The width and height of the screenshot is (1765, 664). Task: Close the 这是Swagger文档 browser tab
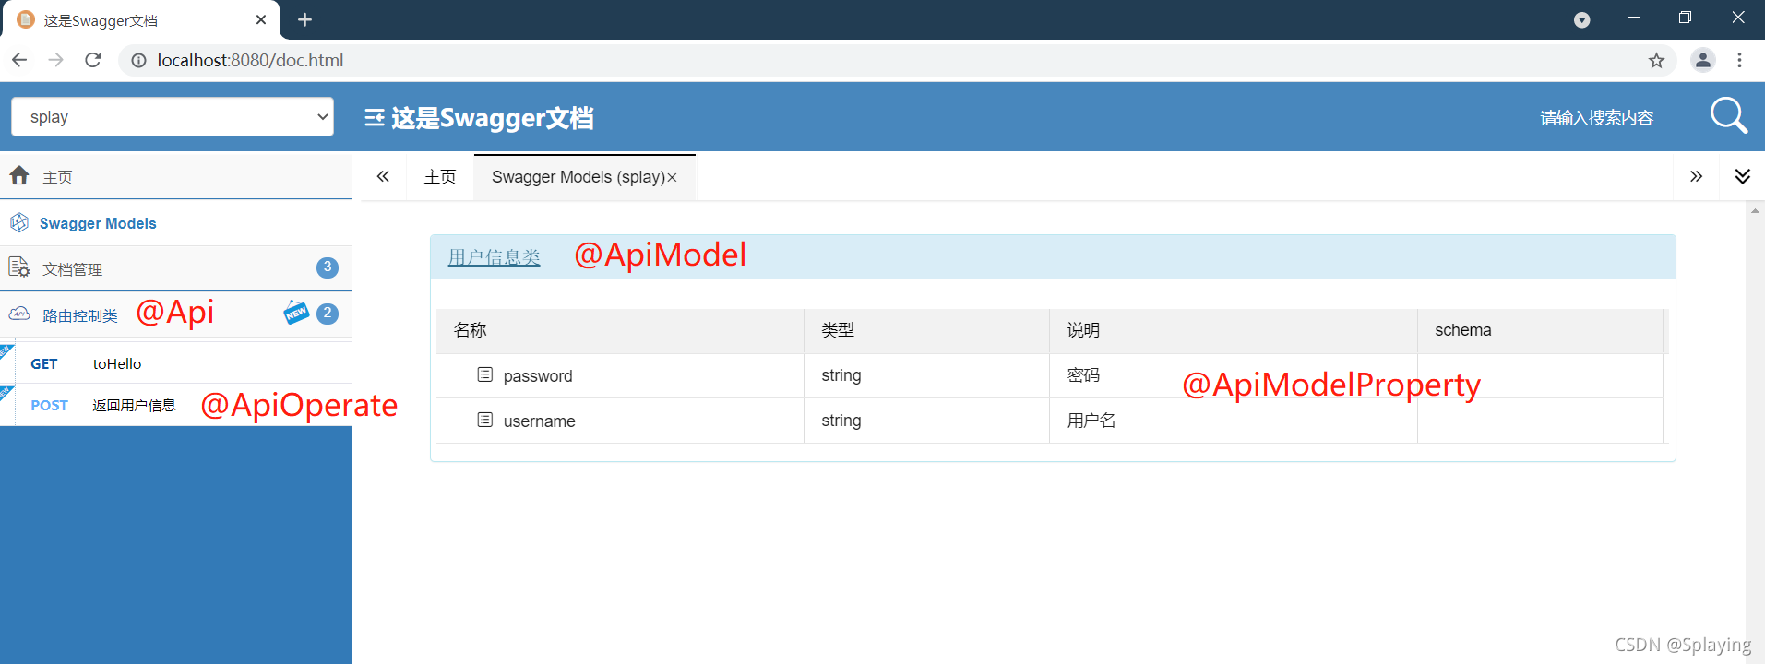pos(261,19)
